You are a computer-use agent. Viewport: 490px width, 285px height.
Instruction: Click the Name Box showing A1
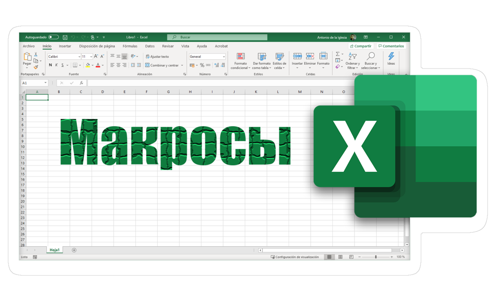click(x=34, y=83)
